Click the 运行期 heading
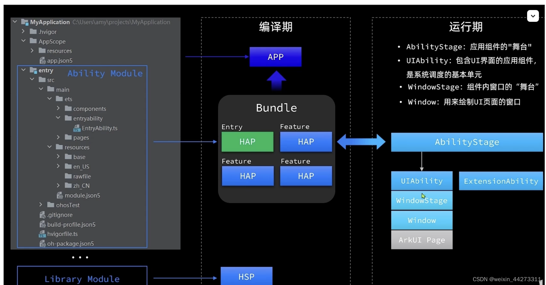The width and height of the screenshot is (546, 285). pyautogui.click(x=466, y=27)
